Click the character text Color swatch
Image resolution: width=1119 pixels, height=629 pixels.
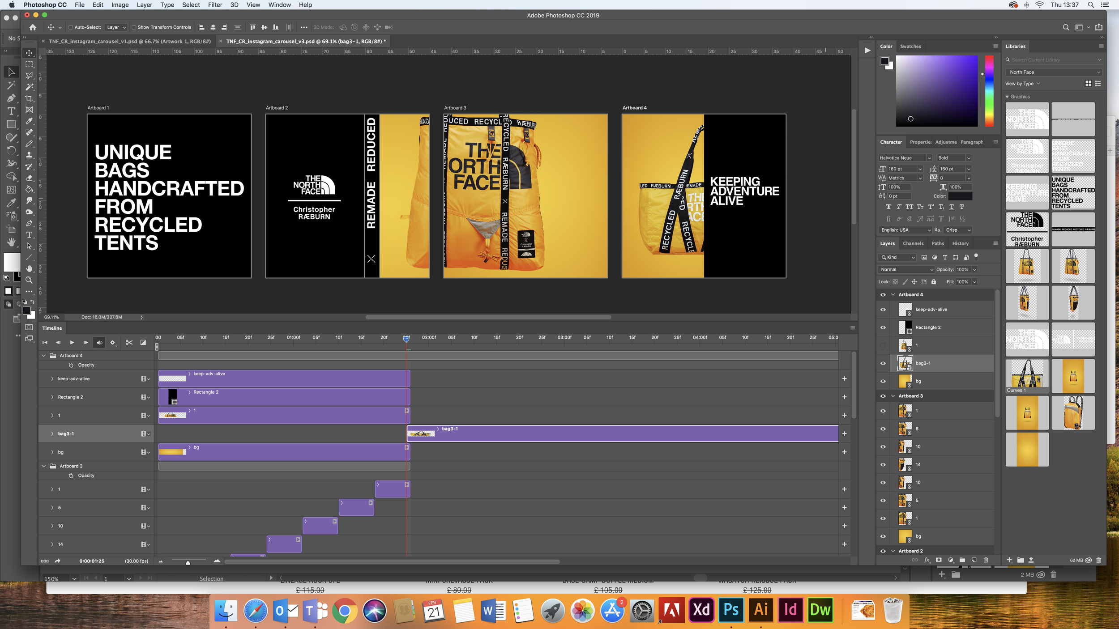pos(960,196)
